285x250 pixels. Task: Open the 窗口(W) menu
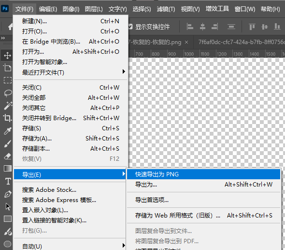244,9
